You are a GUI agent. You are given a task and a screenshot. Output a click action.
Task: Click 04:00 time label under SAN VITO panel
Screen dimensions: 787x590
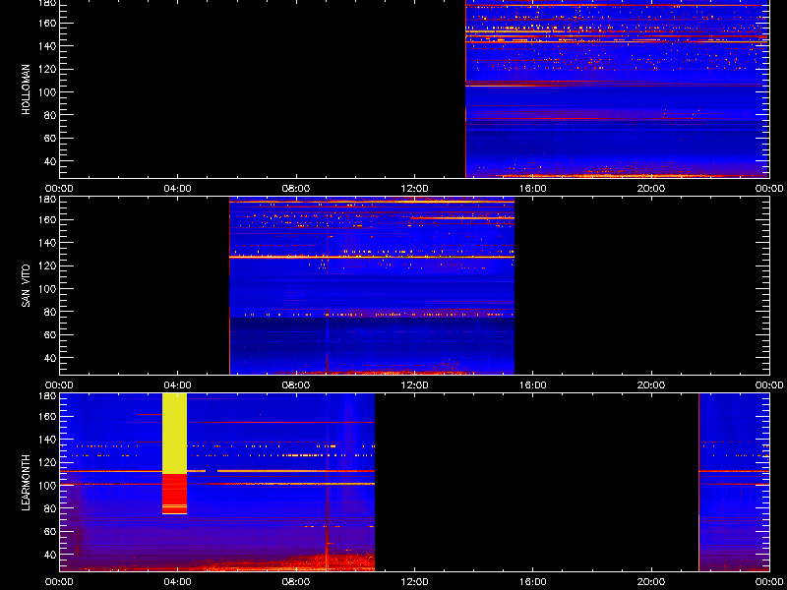[178, 385]
